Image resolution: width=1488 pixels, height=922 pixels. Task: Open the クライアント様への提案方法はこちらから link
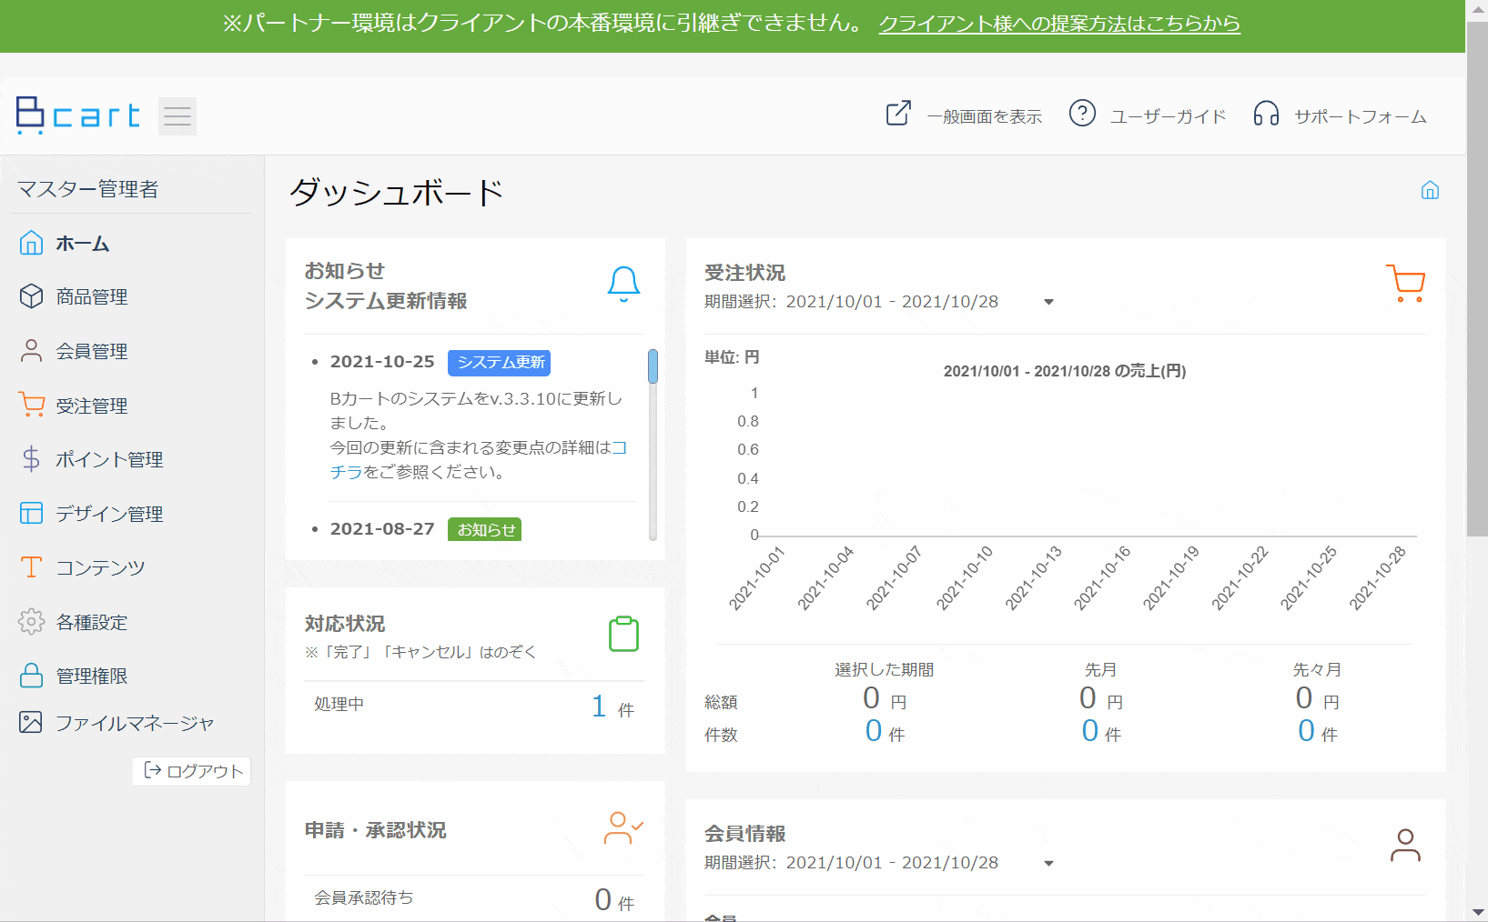pyautogui.click(x=1059, y=24)
